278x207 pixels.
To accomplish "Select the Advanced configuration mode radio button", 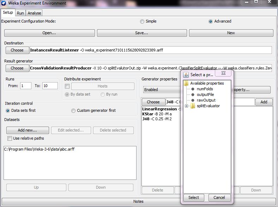I will click(211, 22).
